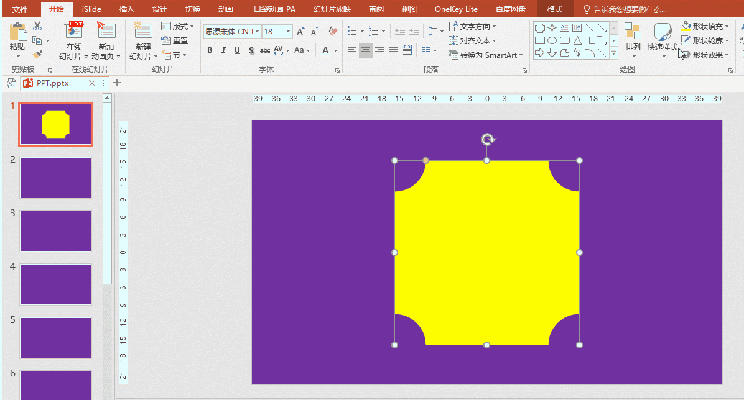Screen dimensions: 744x400
Task: Click the Increase Font Size icon
Action: tap(301, 31)
